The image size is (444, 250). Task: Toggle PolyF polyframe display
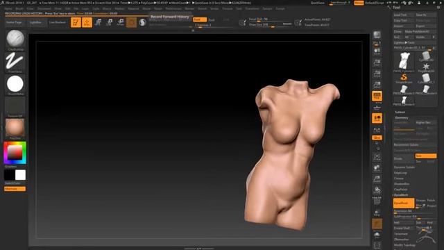(377, 201)
